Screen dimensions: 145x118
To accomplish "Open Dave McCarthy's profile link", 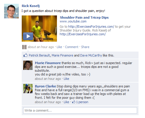I will click(91, 55).
